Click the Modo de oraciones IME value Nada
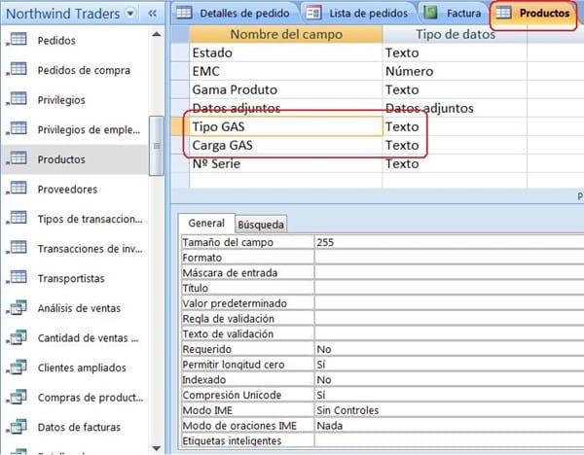This screenshot has width=584, height=455. click(x=449, y=425)
